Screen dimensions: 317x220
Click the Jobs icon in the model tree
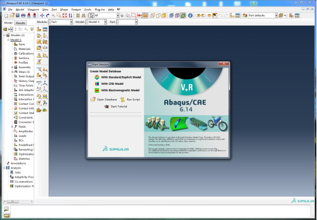(11, 172)
